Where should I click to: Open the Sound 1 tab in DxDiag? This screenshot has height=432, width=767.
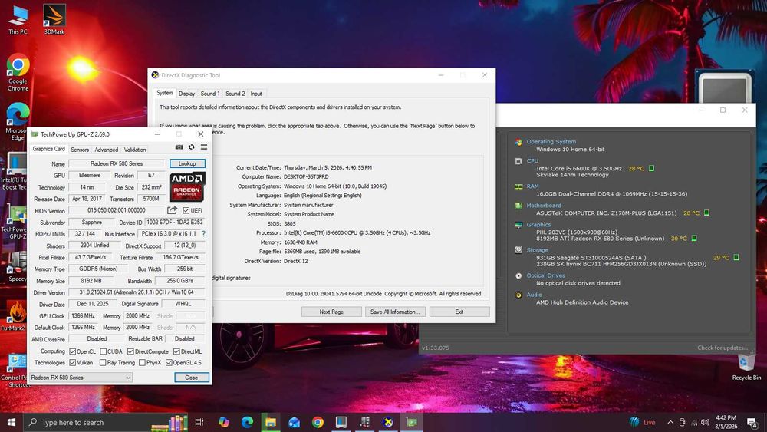coord(210,94)
